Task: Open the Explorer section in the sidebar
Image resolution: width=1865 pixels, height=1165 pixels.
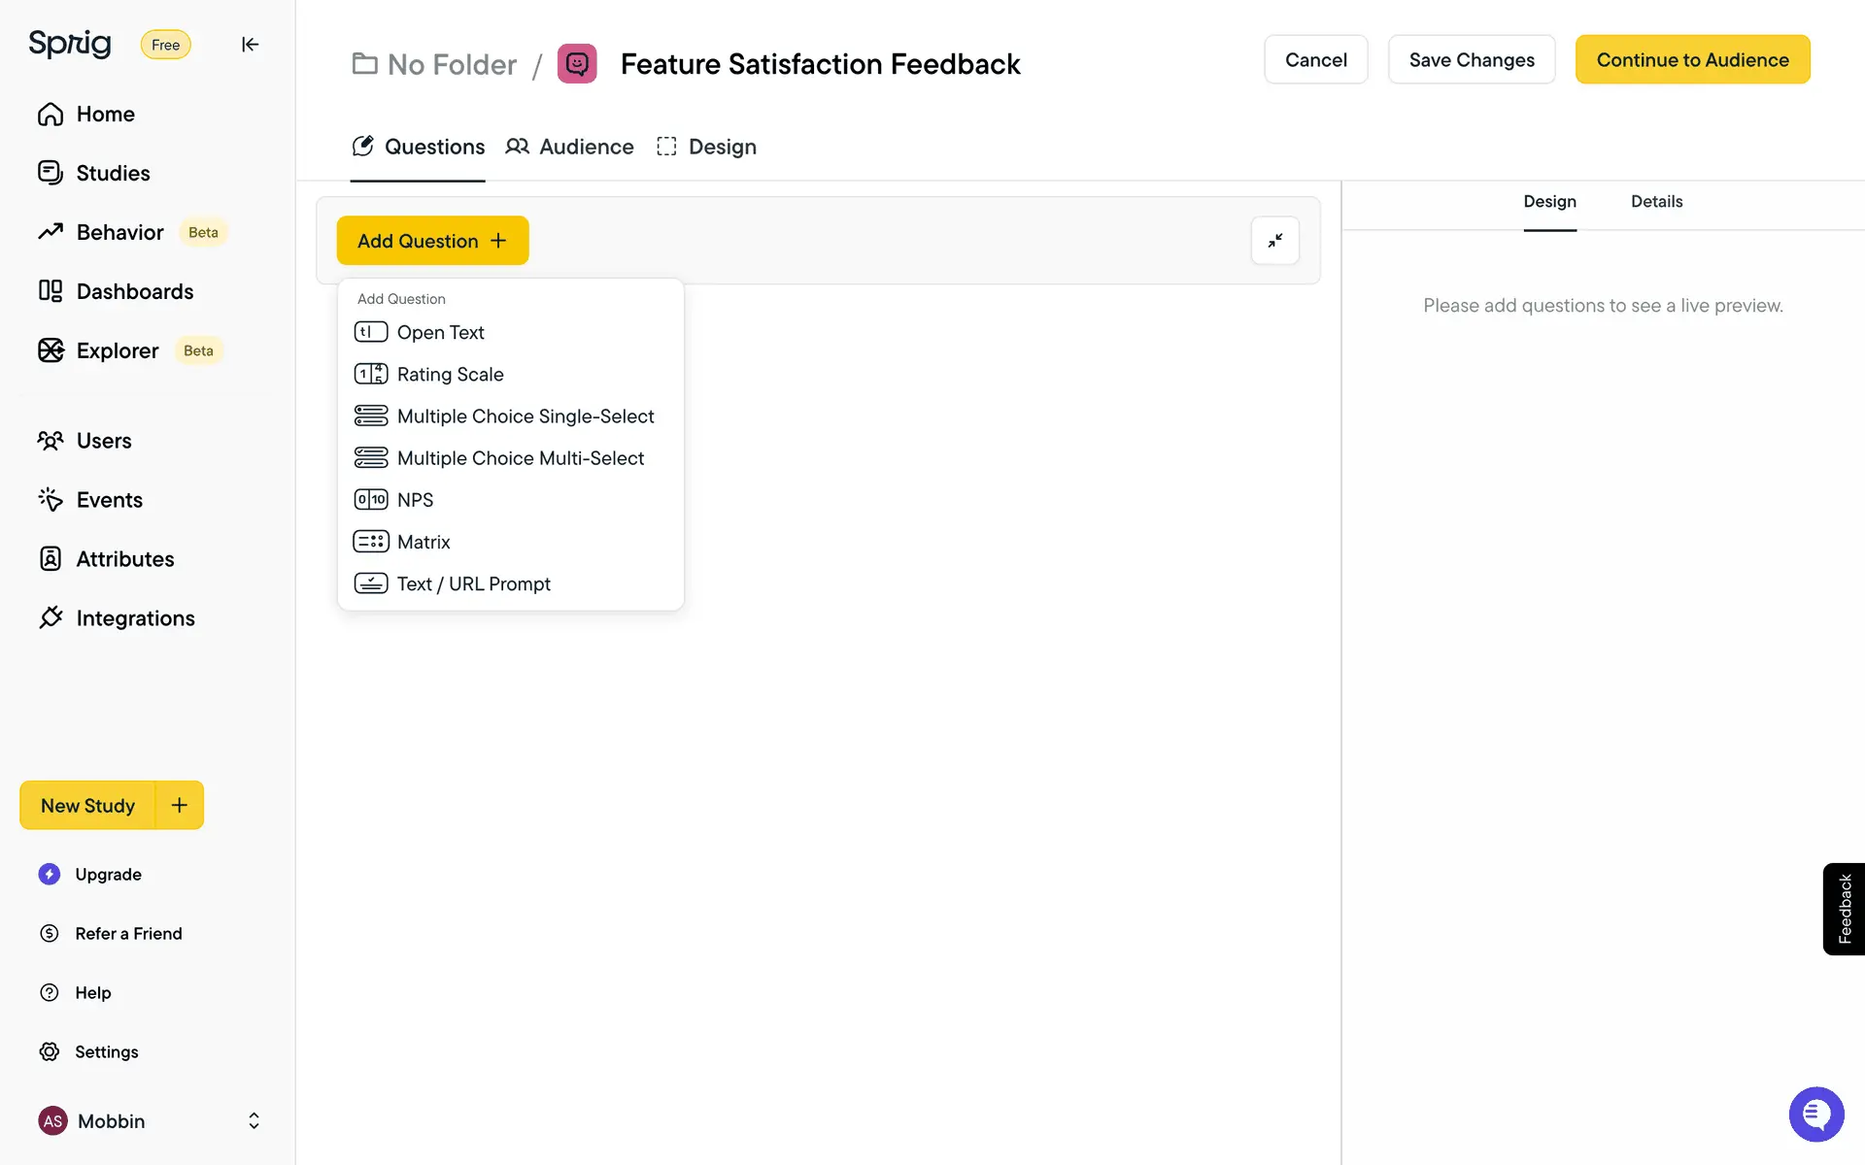Action: pyautogui.click(x=117, y=350)
